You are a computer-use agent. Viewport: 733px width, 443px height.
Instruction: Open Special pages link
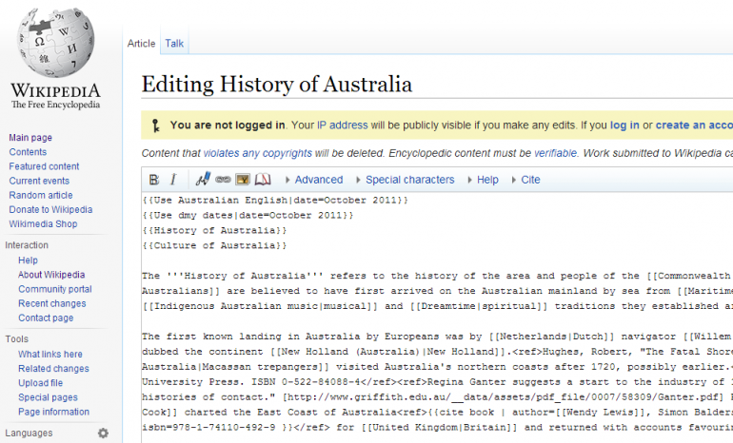(x=49, y=397)
